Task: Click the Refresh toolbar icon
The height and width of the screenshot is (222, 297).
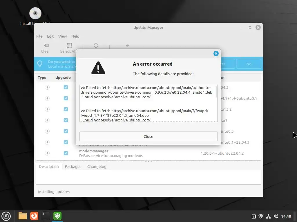Action: (x=96, y=45)
